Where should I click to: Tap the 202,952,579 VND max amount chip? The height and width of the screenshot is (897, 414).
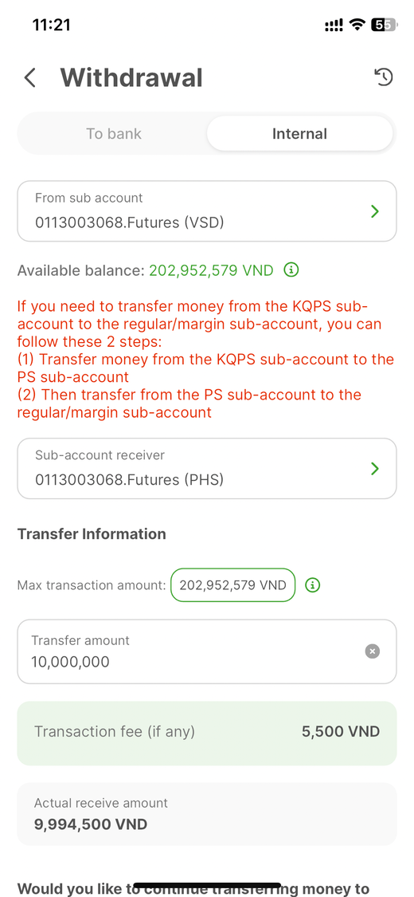pos(233,584)
